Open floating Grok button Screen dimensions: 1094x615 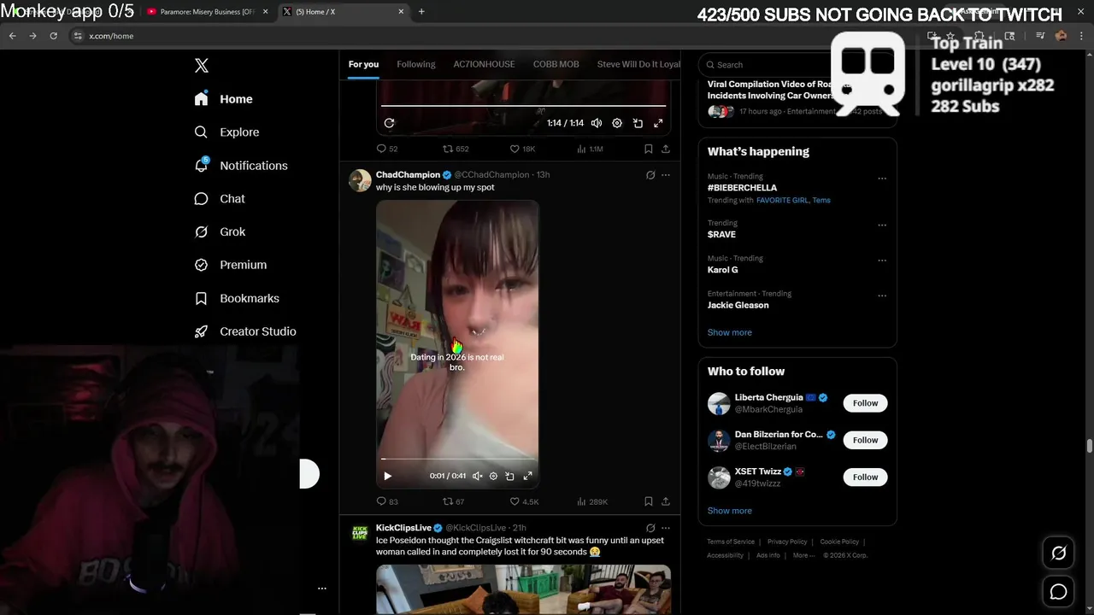pyautogui.click(x=1058, y=553)
